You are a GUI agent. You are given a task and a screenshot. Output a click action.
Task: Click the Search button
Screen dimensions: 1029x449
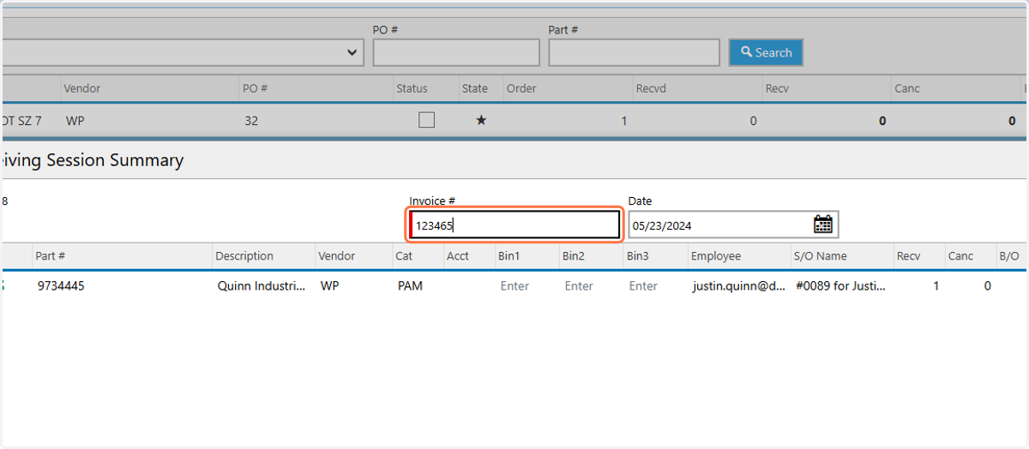click(766, 52)
